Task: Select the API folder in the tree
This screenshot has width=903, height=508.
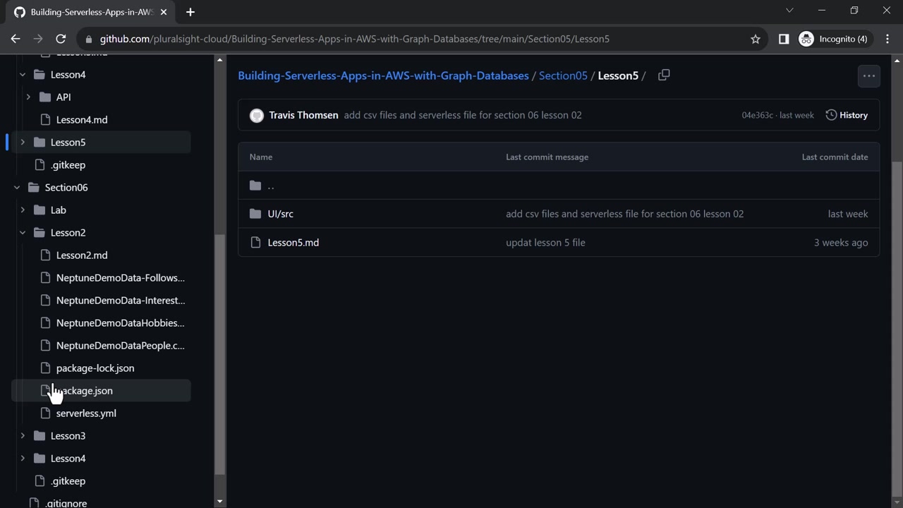Action: click(x=63, y=97)
